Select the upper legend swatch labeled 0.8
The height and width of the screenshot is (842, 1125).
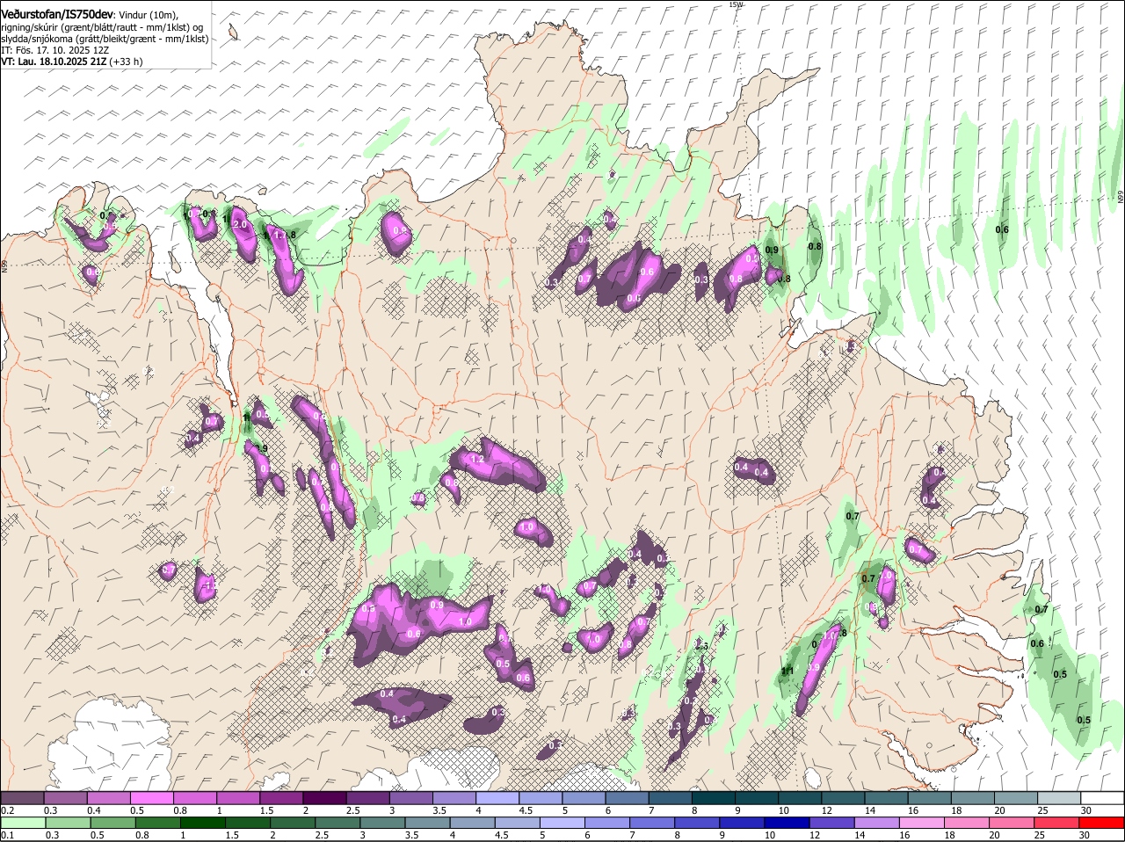click(193, 797)
